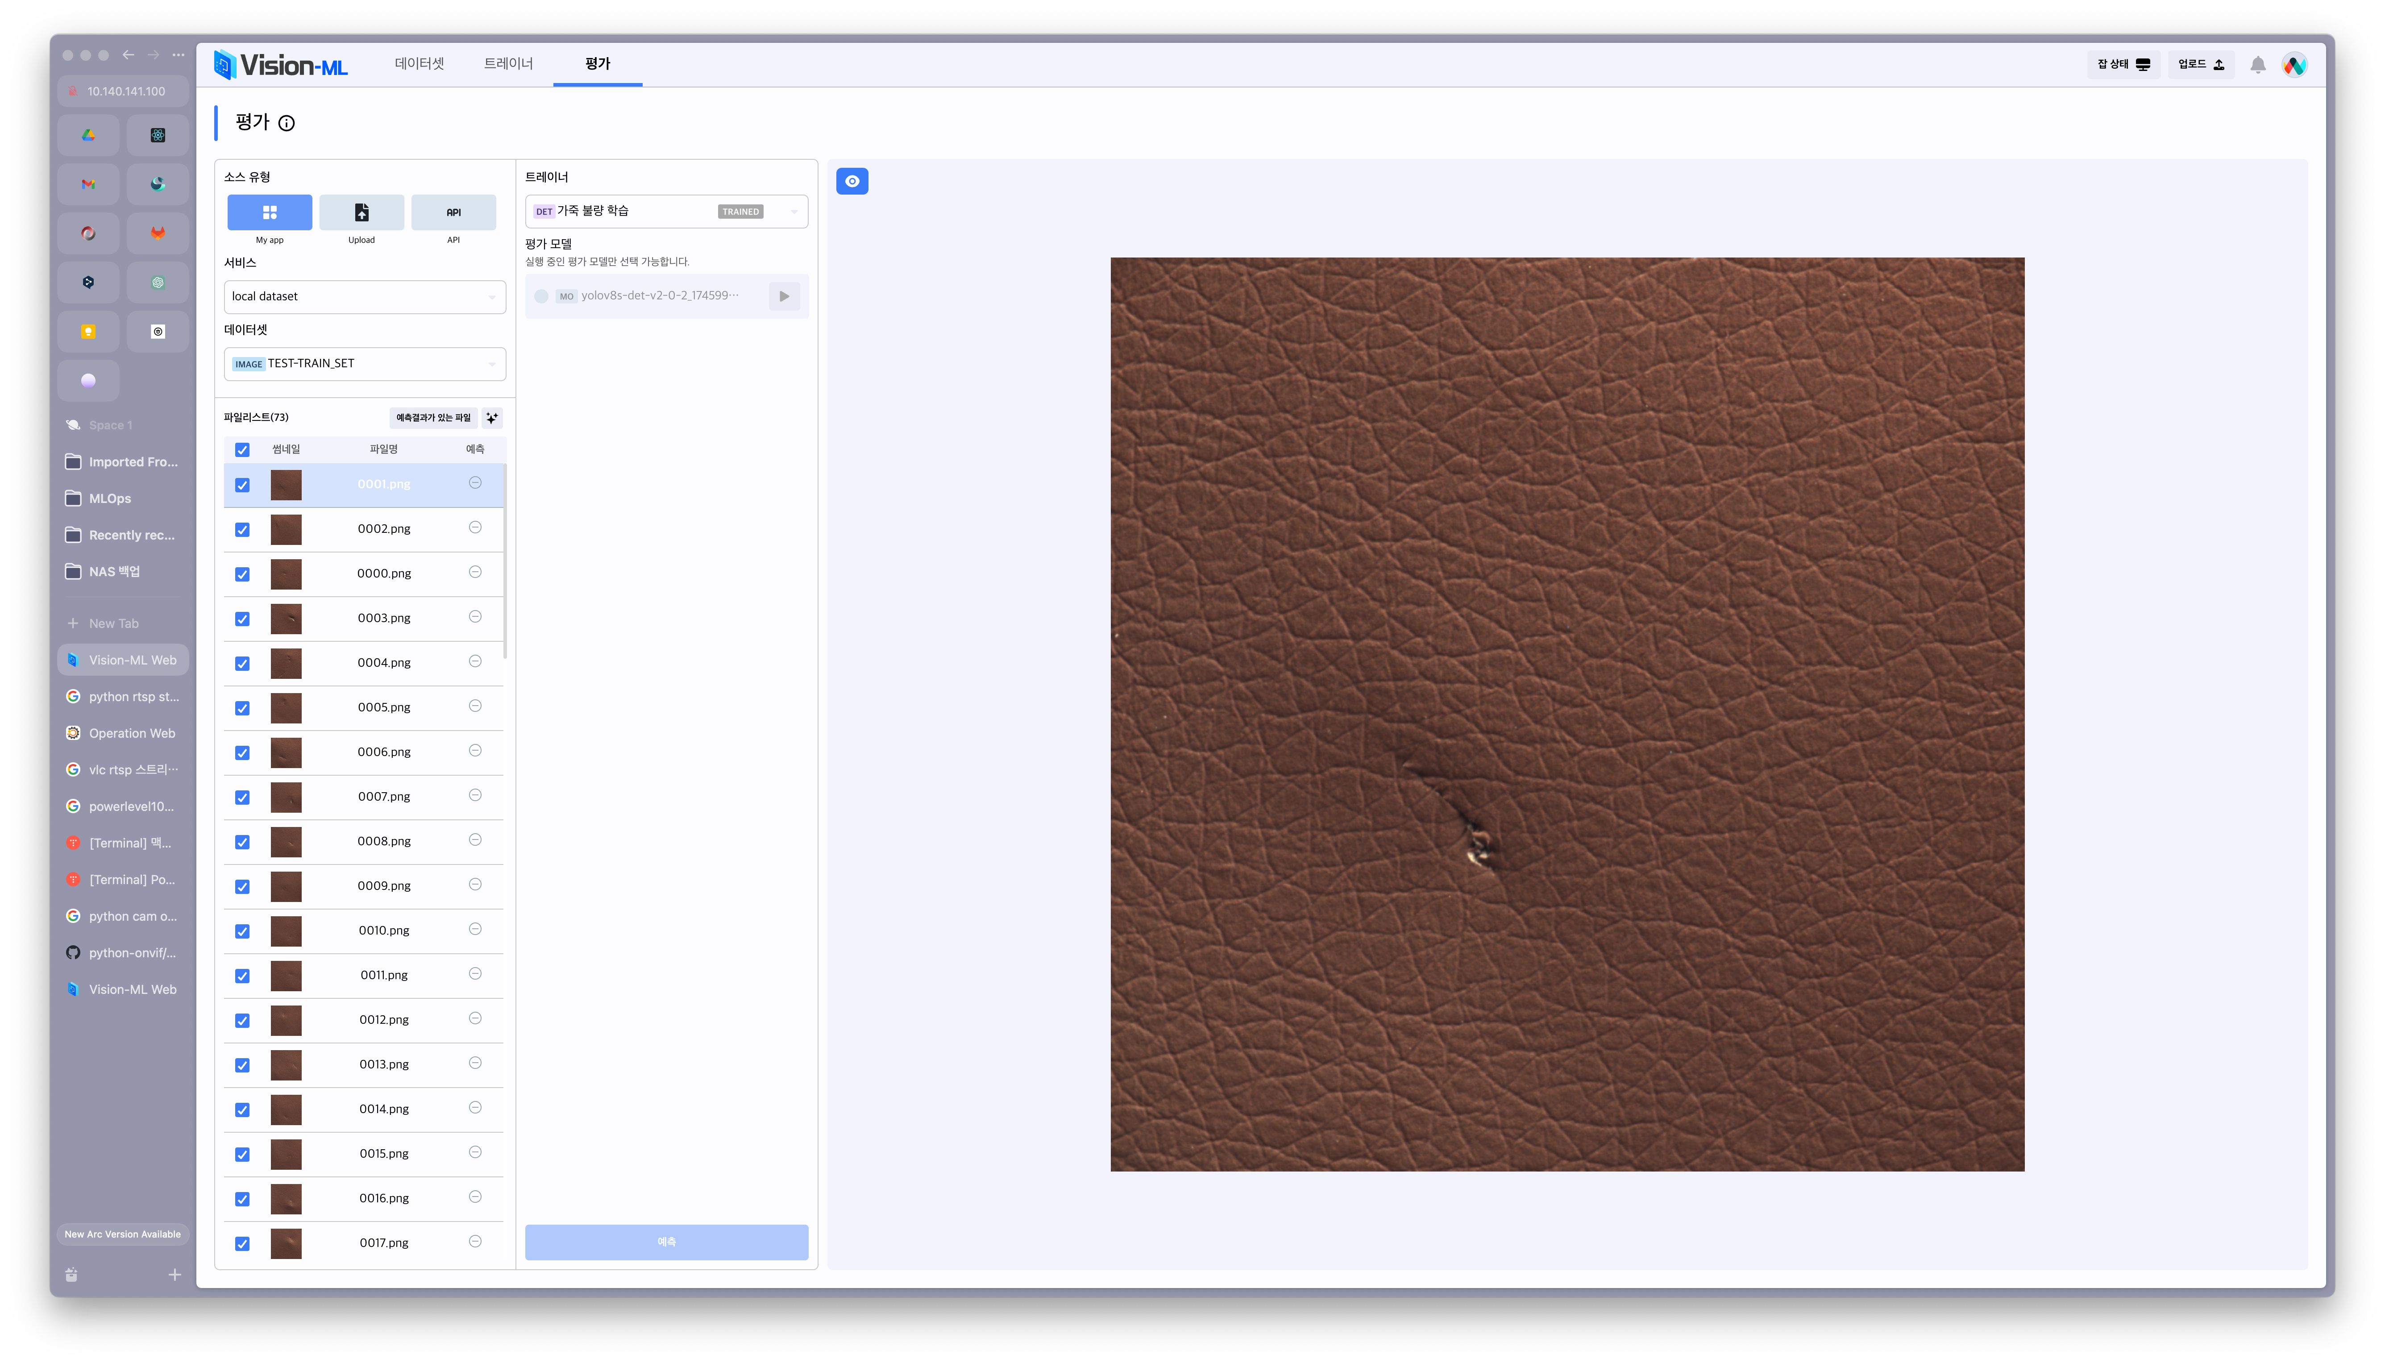Image resolution: width=2385 pixels, height=1363 pixels.
Task: Uncheck the 0009.png checkbox
Action: [x=242, y=886]
